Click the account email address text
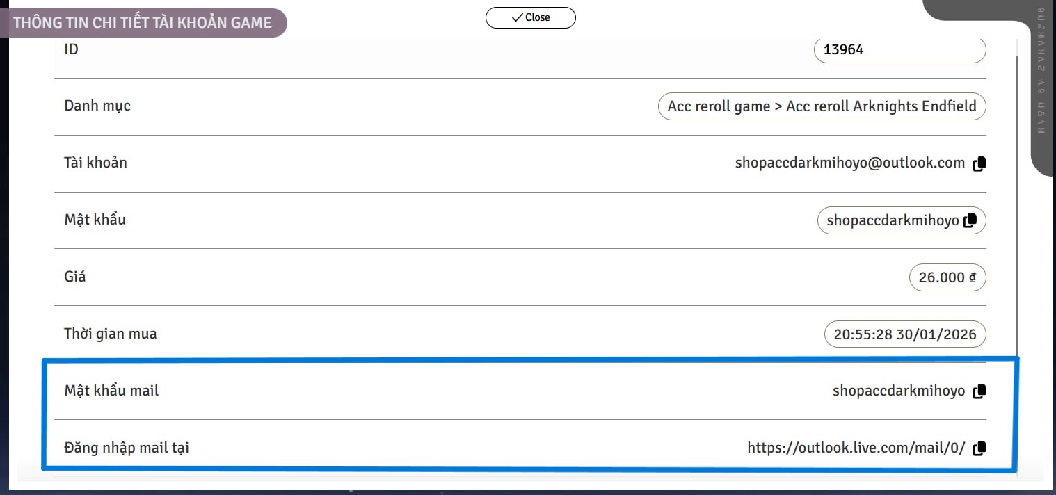Screen dimensions: 1056x495 [849, 163]
